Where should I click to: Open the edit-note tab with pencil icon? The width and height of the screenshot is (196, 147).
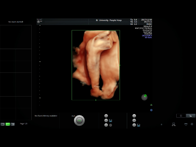coord(181,116)
